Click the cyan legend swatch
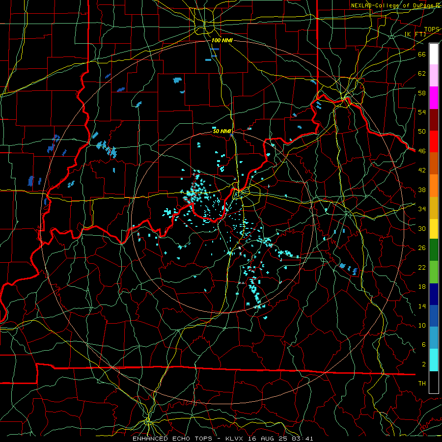442x442 pixels. coord(434,360)
